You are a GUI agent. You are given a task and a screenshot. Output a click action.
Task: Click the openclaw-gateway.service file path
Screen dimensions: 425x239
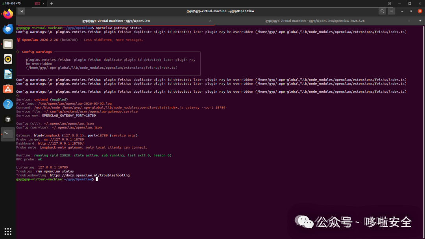[91, 112]
